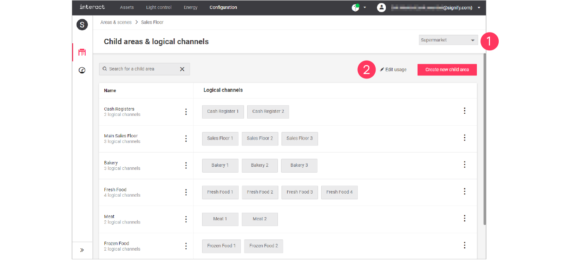Click Create new child area button

coord(447,70)
